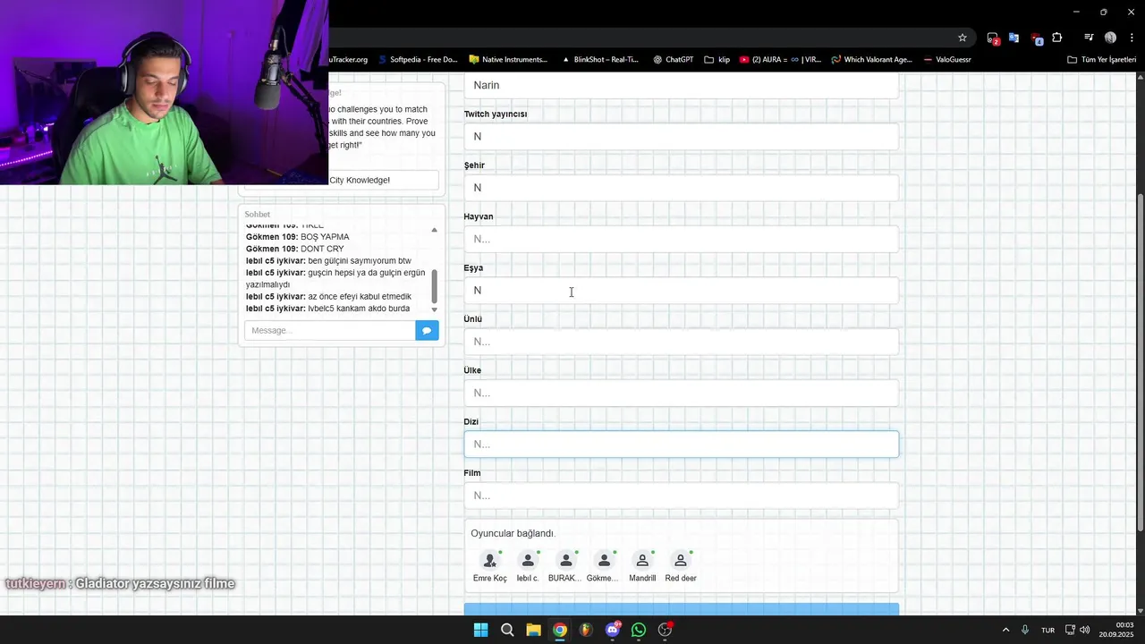Click the Ülke input field
1145x644 pixels.
[681, 393]
